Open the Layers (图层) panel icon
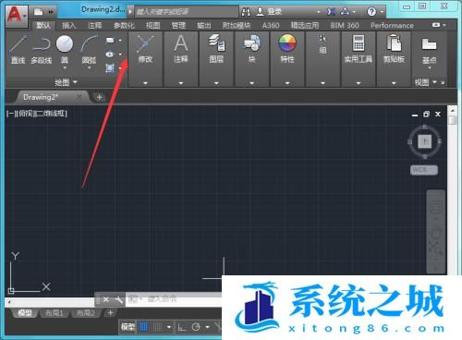This screenshot has width=462, height=340. click(x=216, y=49)
